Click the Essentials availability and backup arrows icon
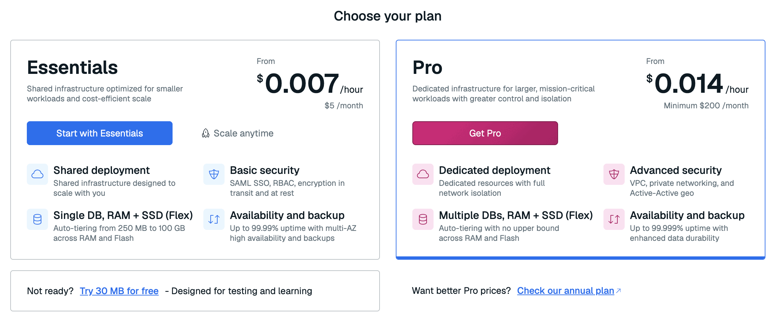 [x=214, y=219]
